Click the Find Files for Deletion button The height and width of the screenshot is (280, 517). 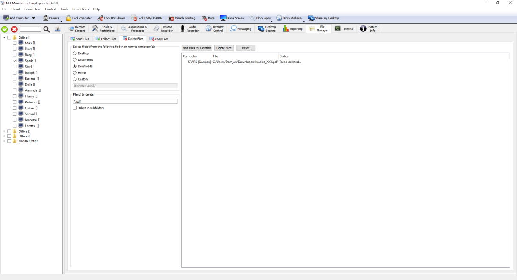(197, 48)
